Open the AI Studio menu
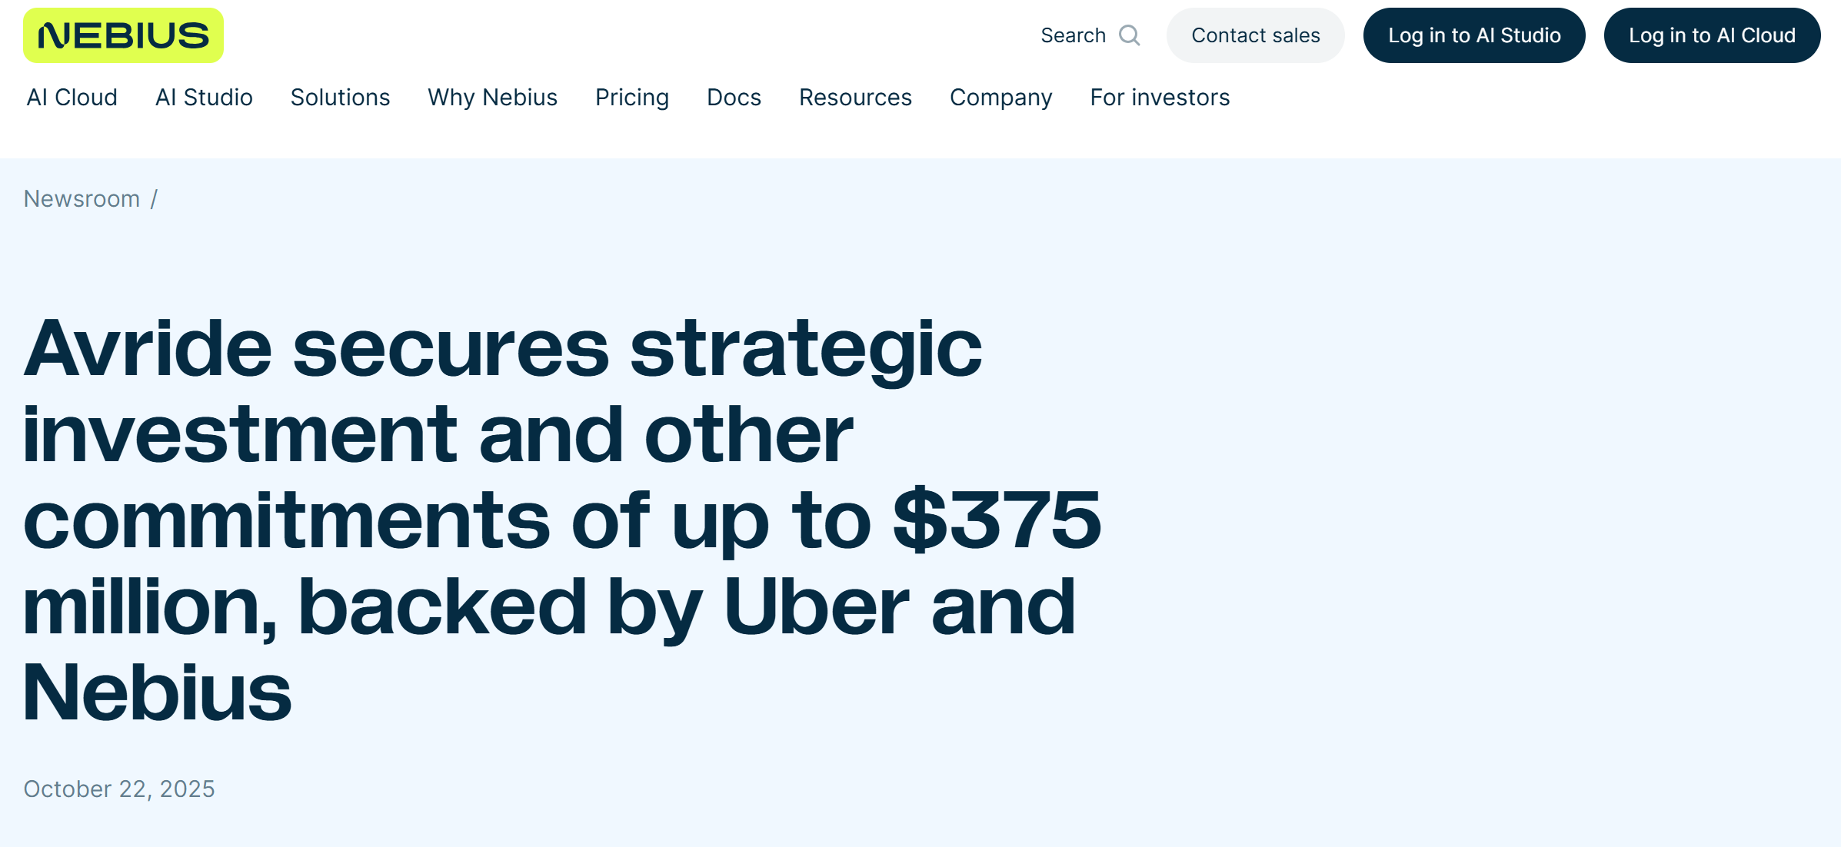This screenshot has width=1841, height=847. 204,98
